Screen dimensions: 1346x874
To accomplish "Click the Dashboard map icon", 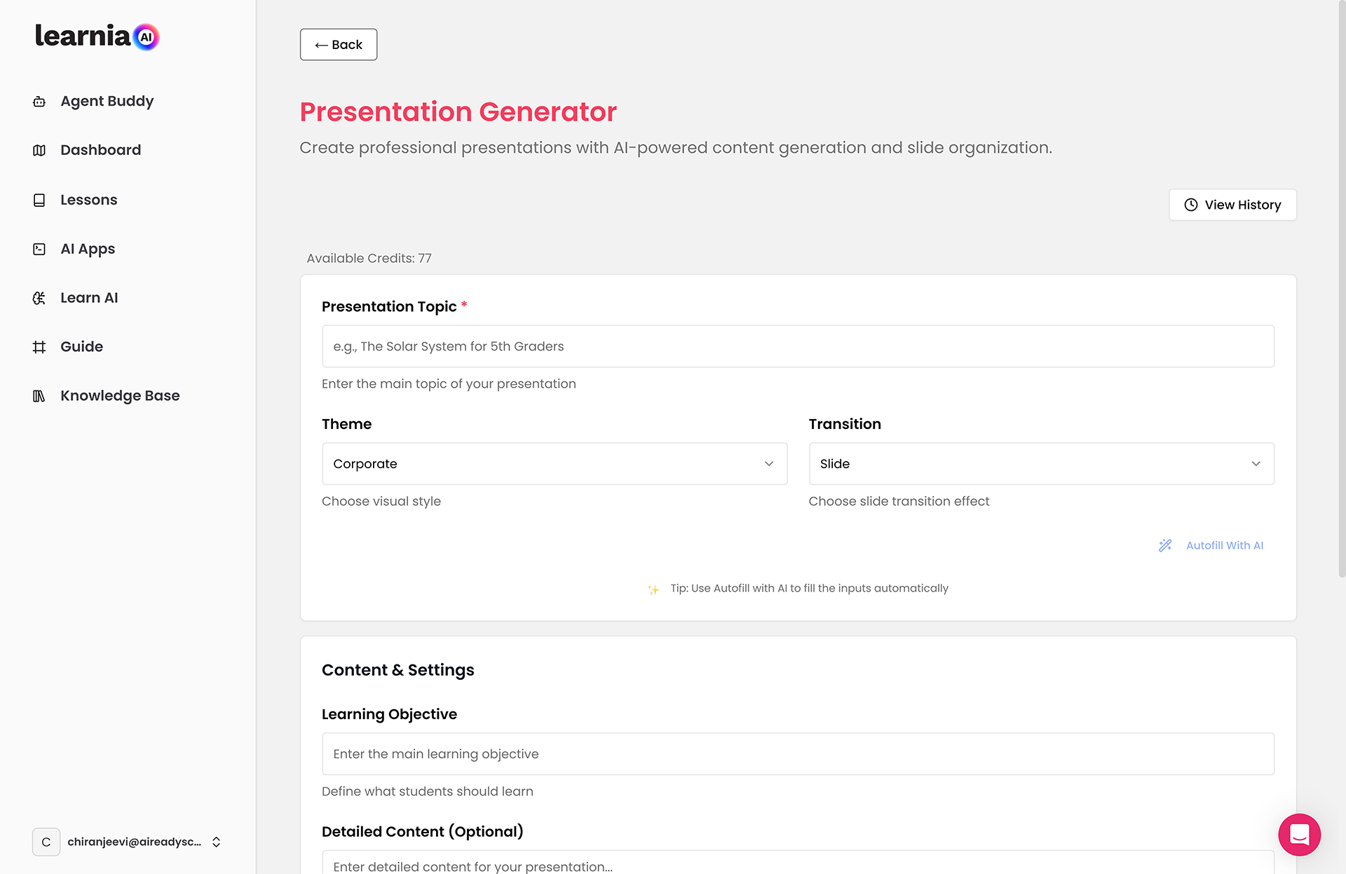I will (x=39, y=150).
